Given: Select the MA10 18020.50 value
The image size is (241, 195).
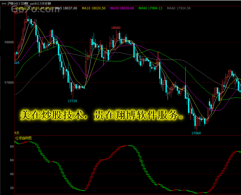Looking at the screenshot, I should tap(94, 8).
